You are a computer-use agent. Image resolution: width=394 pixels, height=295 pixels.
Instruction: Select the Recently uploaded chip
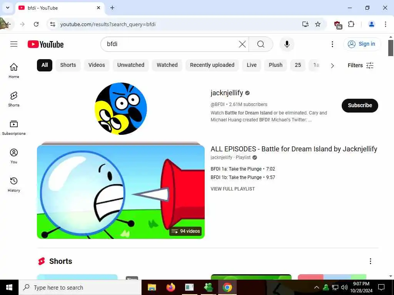point(212,65)
